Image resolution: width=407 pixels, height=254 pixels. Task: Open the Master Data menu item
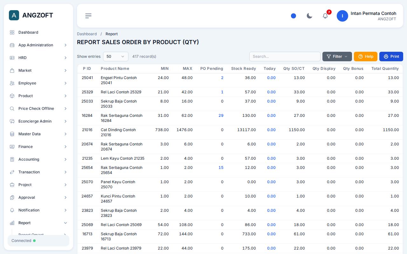tap(38, 134)
